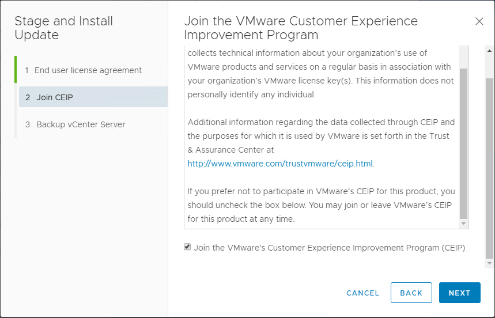Click the Stage and Install Update title
Viewport: 495px width, 318px height.
pyautogui.click(x=63, y=28)
